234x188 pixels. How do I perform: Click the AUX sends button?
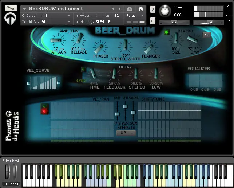coord(228,16)
